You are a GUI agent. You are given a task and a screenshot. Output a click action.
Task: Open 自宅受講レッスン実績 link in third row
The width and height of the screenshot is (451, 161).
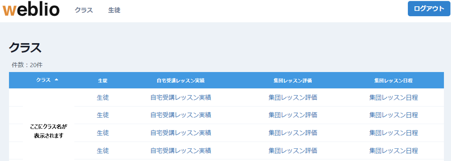click(x=181, y=133)
